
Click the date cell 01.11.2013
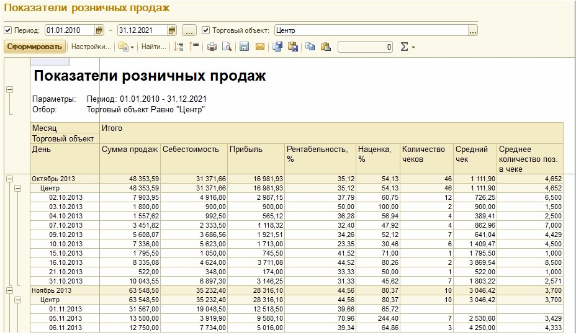pyautogui.click(x=66, y=310)
